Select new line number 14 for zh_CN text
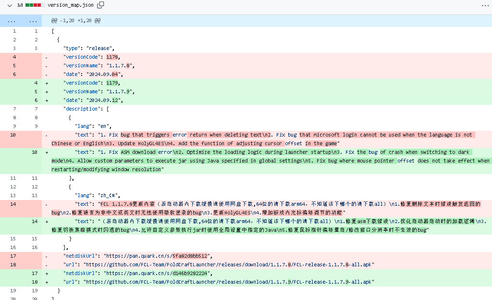Viewport: 492px width, 300px height. [x=35, y=221]
